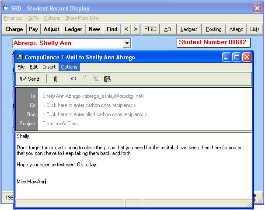Attach a file using the paperclip icon
This screenshot has width=265, height=210.
56,79
